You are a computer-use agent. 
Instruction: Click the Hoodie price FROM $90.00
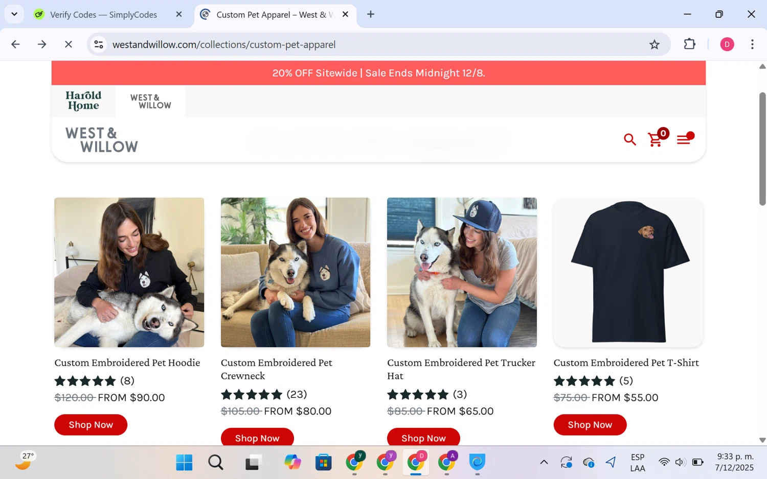[131, 398]
